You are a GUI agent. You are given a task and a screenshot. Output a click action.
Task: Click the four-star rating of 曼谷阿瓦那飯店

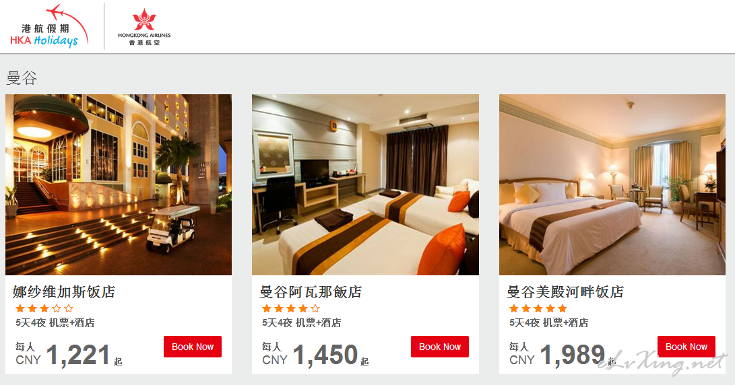coord(291,308)
